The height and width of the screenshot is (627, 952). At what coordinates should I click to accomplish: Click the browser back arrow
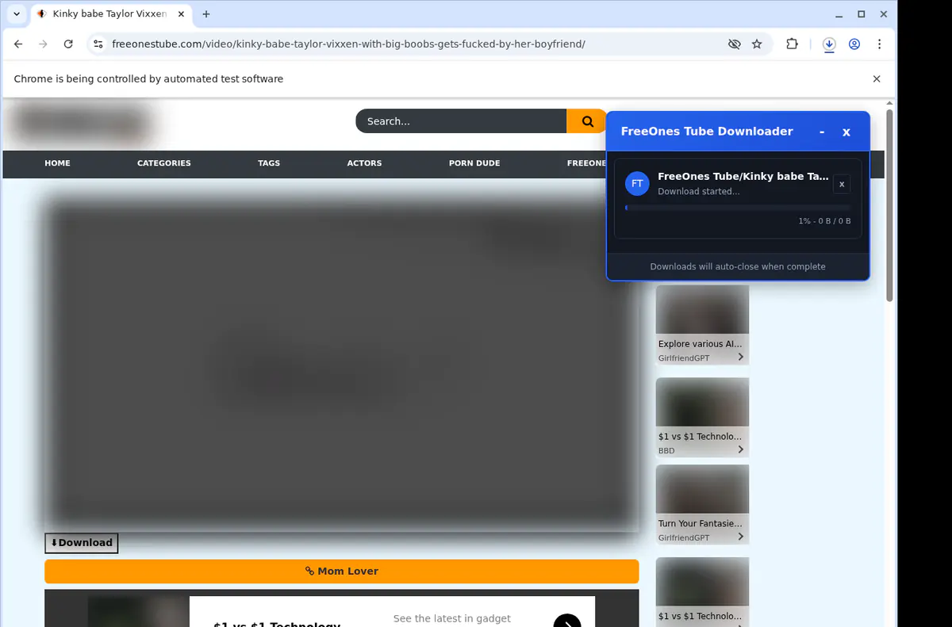pyautogui.click(x=18, y=44)
